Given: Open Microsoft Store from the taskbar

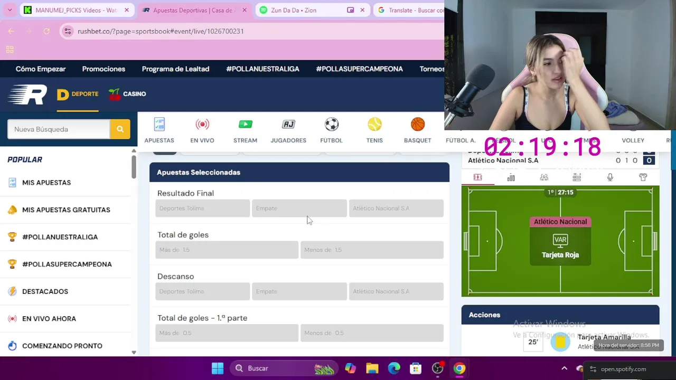Looking at the screenshot, I should click(416, 368).
